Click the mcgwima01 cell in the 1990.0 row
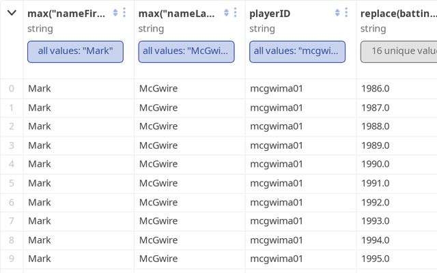The image size is (437, 273). coord(277,164)
